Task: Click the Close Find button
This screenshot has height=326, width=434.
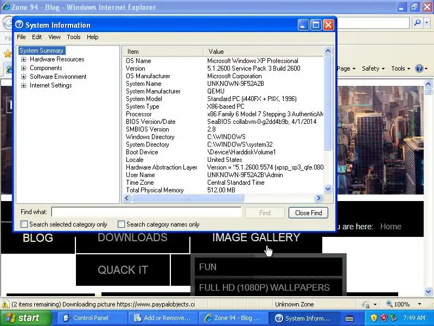Action: (308, 212)
